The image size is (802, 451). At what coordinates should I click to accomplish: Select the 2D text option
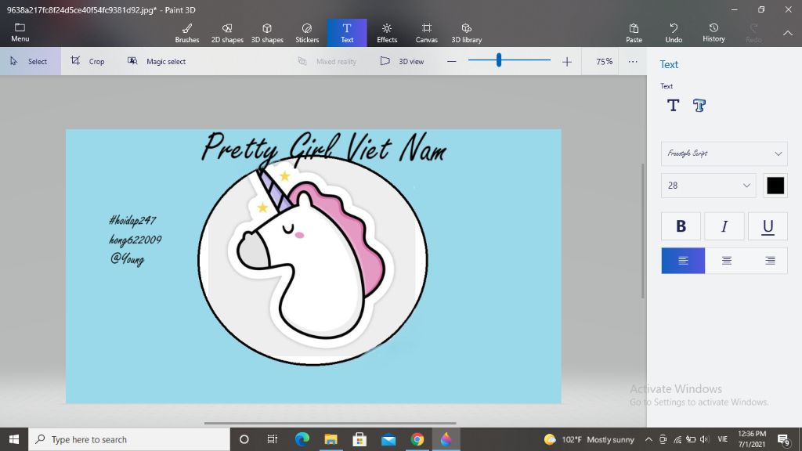point(673,106)
